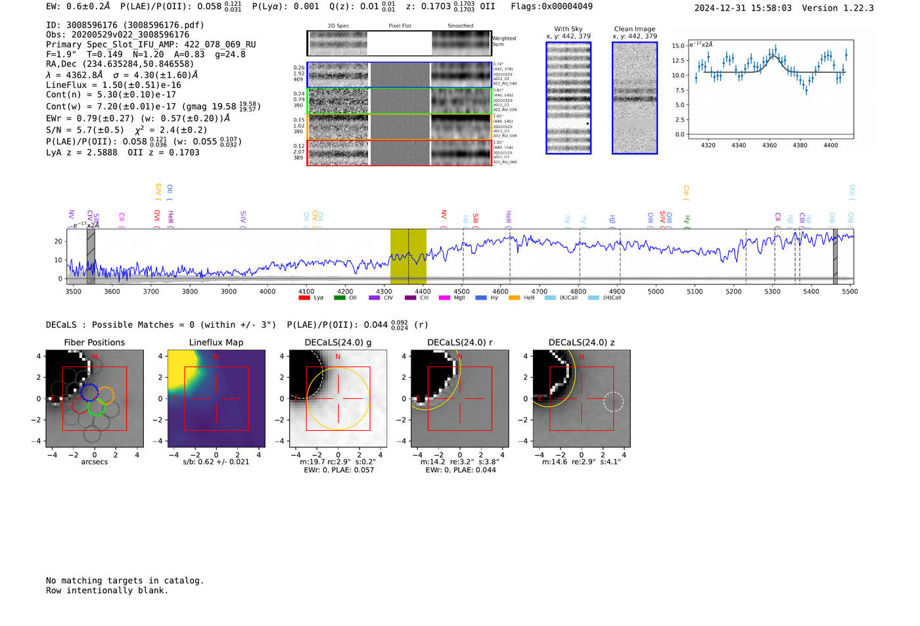This screenshot has height=626, width=920.
Task: Click the HeII orange legend swatch
Action: (514, 298)
